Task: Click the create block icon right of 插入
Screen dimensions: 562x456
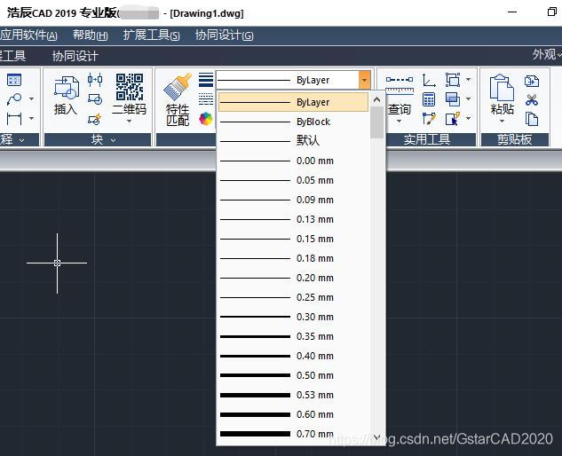Action: pos(95,99)
